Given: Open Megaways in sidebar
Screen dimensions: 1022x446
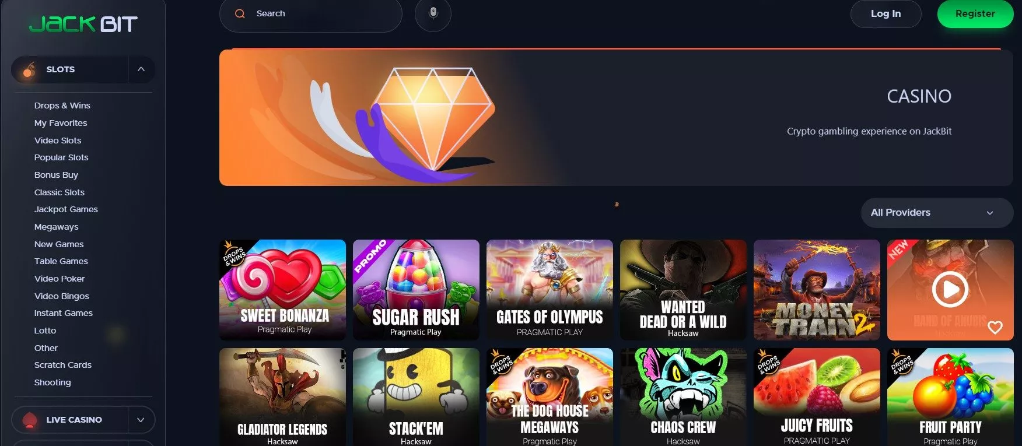Looking at the screenshot, I should click(56, 227).
